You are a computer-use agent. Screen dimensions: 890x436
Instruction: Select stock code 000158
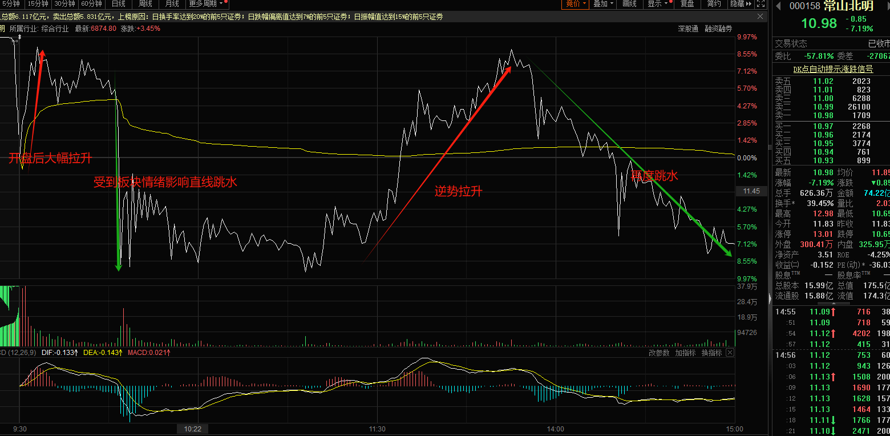tap(805, 6)
